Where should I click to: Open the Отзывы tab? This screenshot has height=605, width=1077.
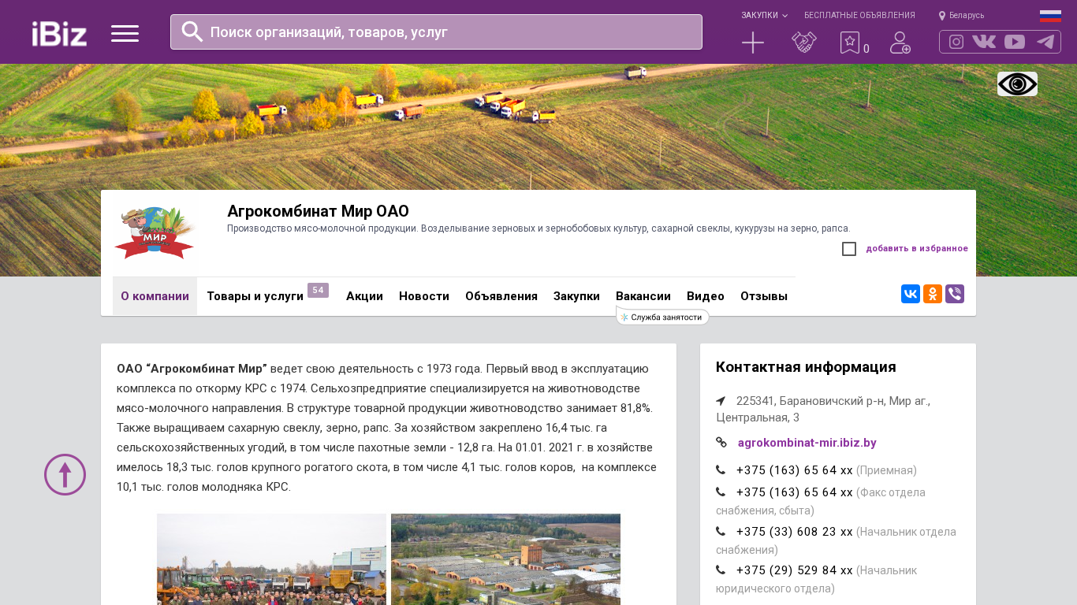764,296
